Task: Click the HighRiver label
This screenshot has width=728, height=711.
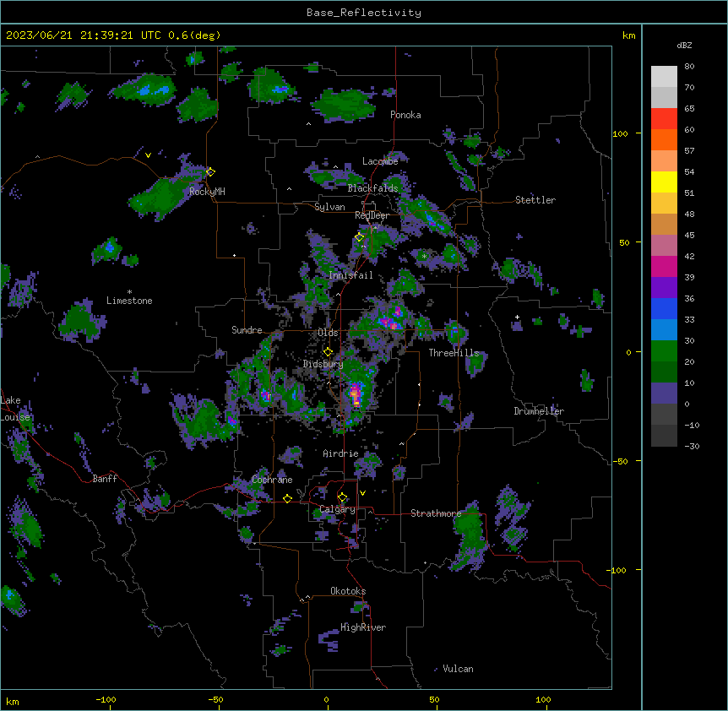Action: [363, 627]
